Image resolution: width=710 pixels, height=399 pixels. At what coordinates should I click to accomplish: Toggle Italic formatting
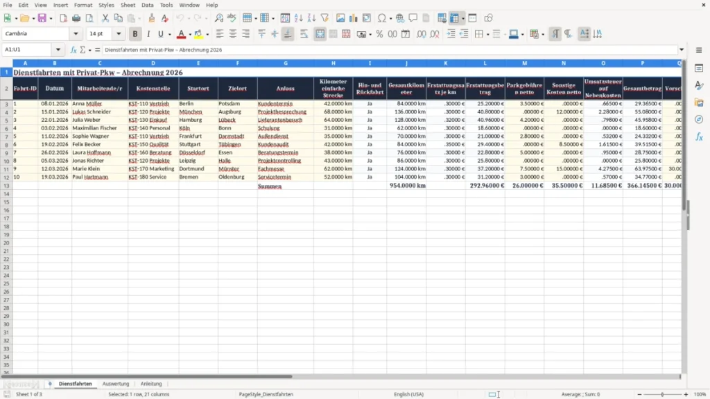click(x=148, y=34)
